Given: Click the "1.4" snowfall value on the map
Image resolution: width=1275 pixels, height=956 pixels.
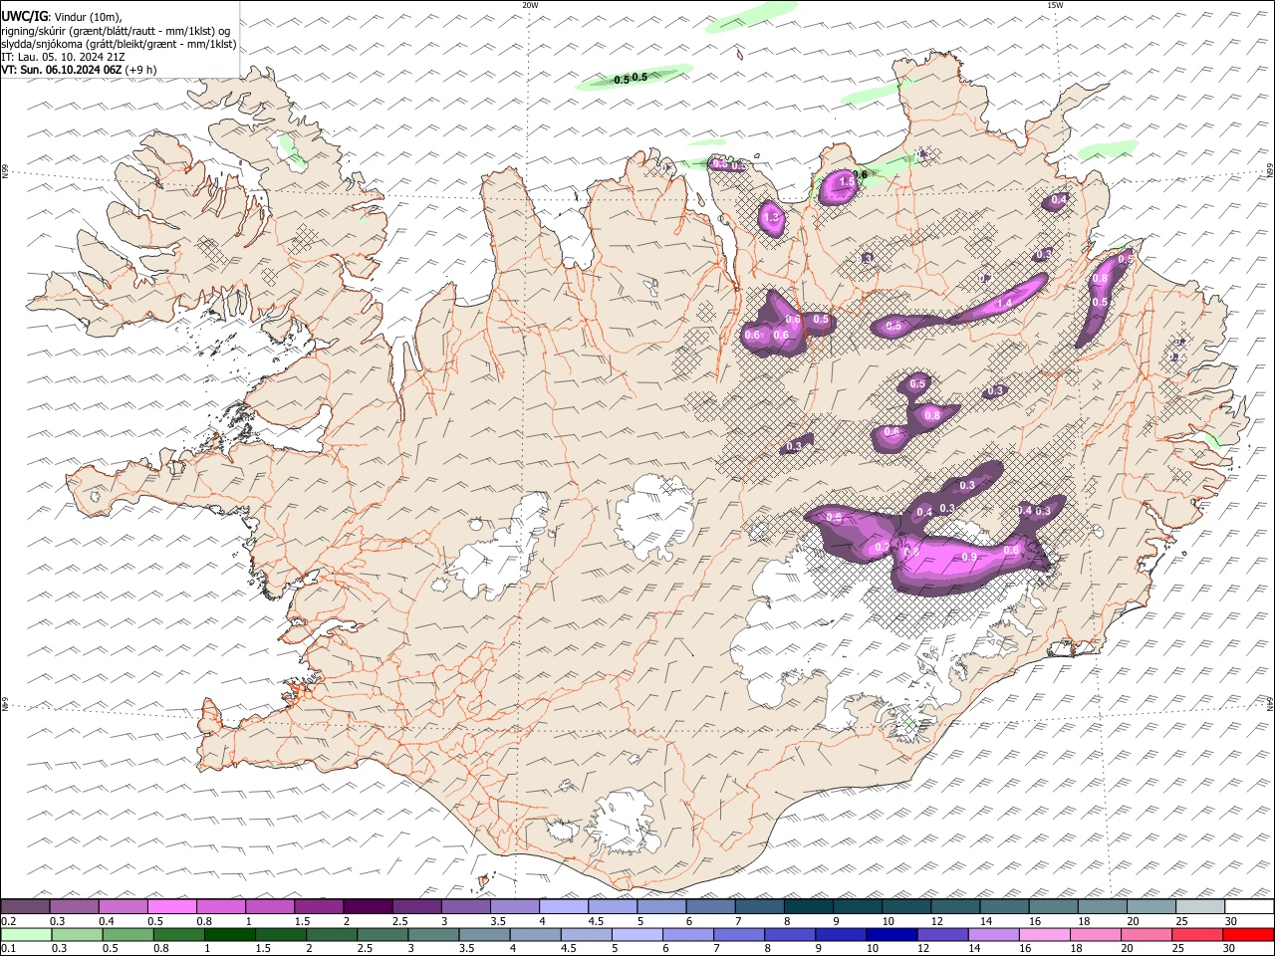Looking at the screenshot, I should click(x=1004, y=303).
